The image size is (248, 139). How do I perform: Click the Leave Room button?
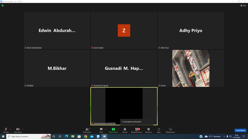pos(240,131)
